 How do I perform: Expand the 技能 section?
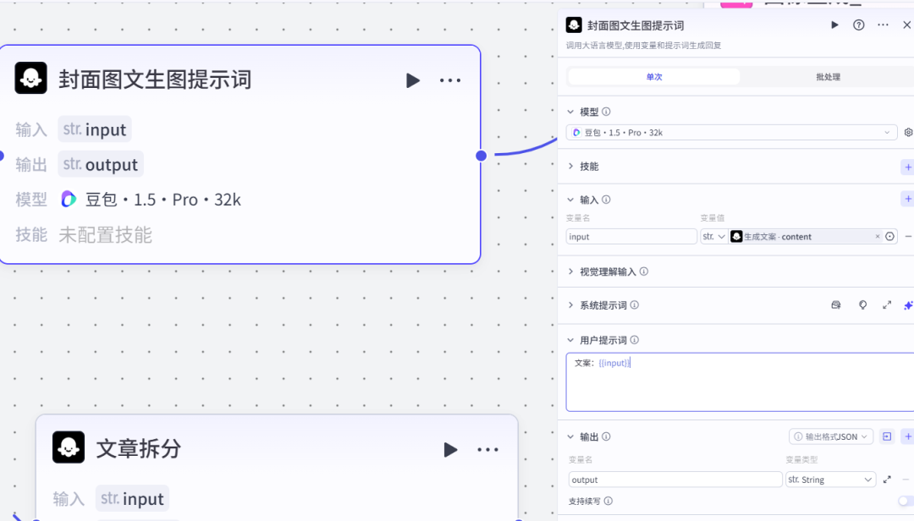click(570, 166)
